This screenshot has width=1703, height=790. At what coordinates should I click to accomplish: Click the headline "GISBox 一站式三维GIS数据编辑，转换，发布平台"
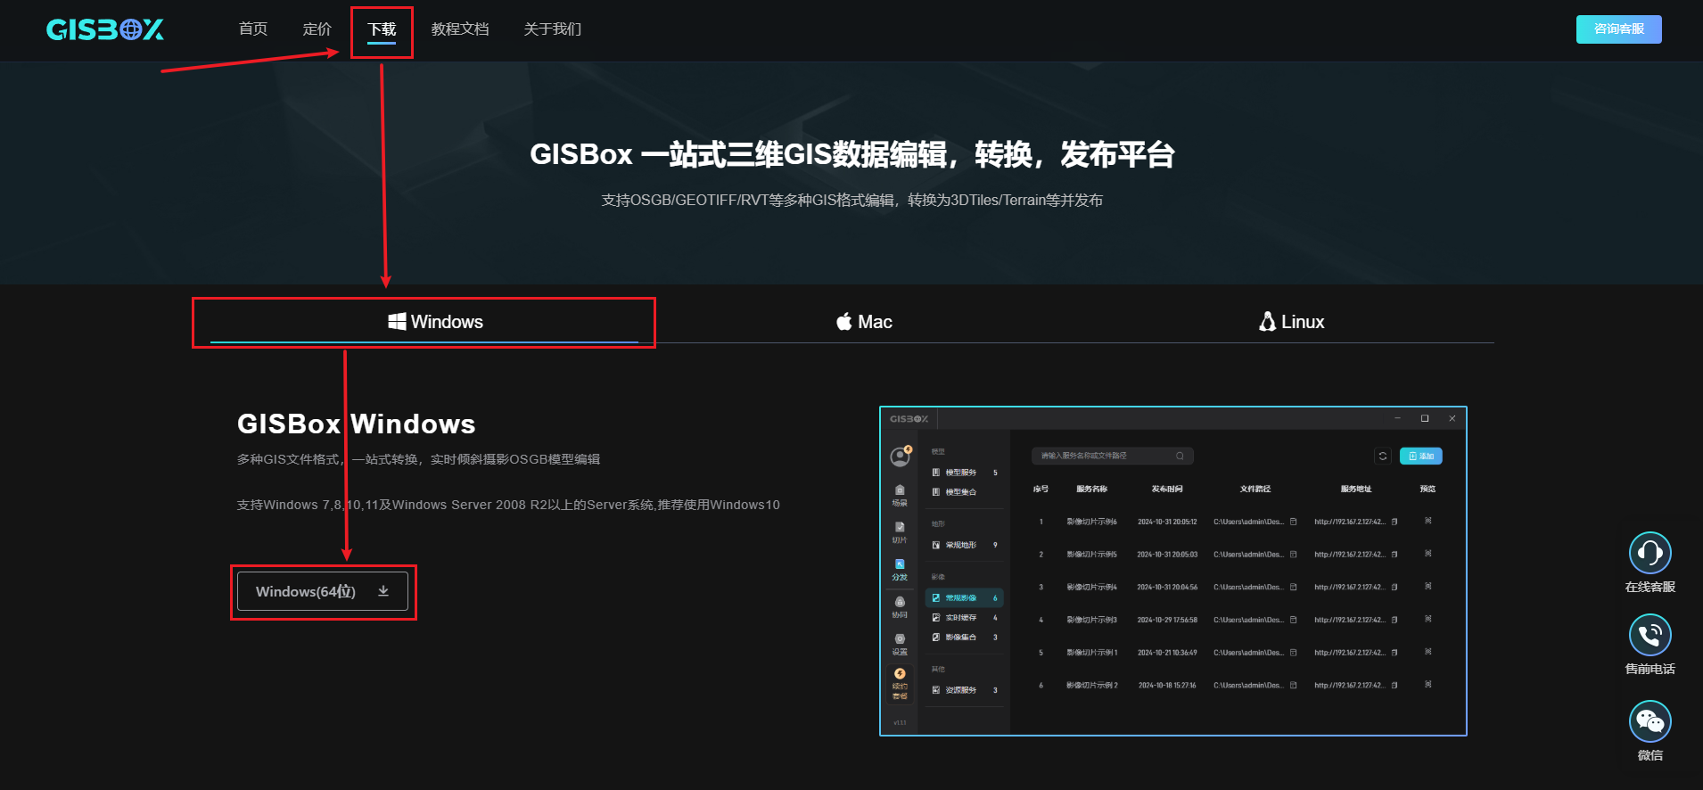click(x=851, y=154)
